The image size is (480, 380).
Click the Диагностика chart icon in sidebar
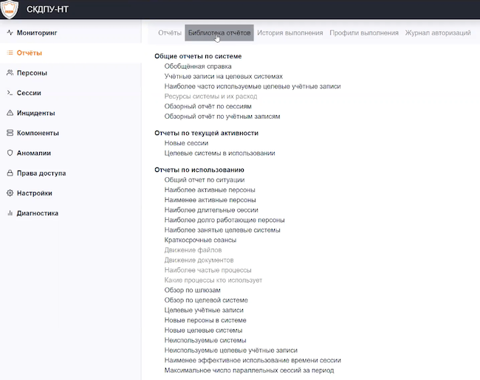tap(10, 213)
